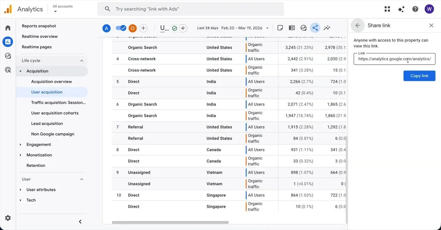Close the Share link panel
This screenshot has height=230, width=441.
tap(431, 25)
